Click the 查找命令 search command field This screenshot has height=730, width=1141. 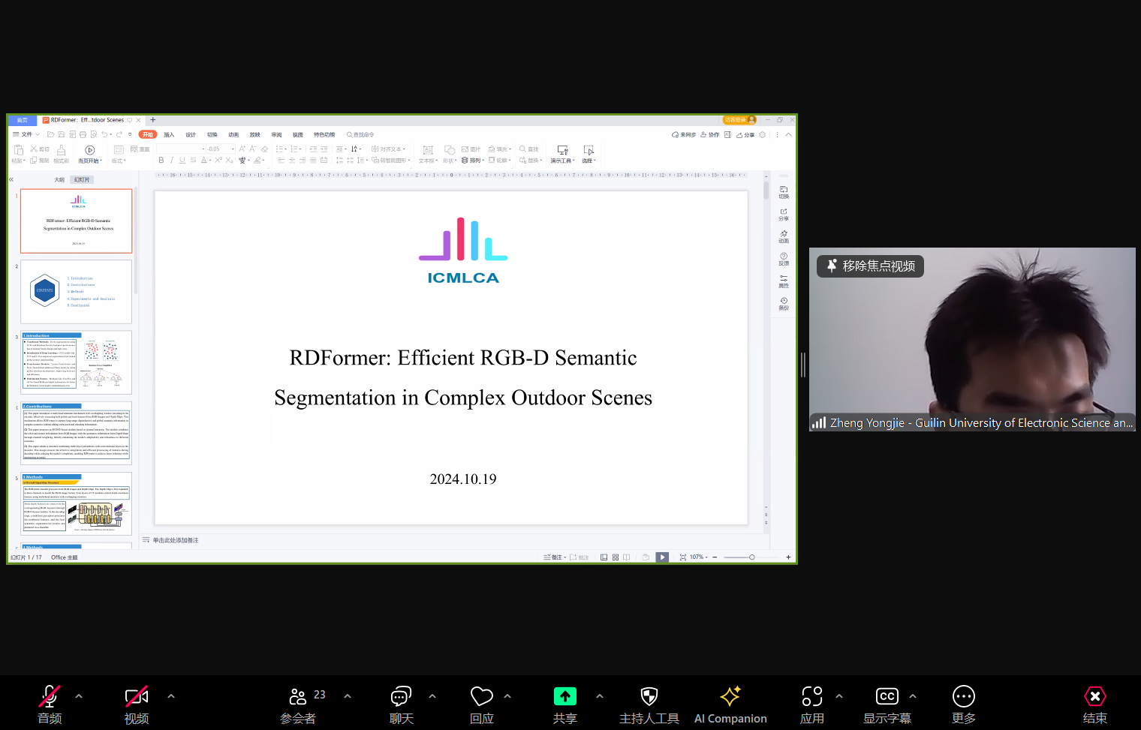[x=360, y=135]
